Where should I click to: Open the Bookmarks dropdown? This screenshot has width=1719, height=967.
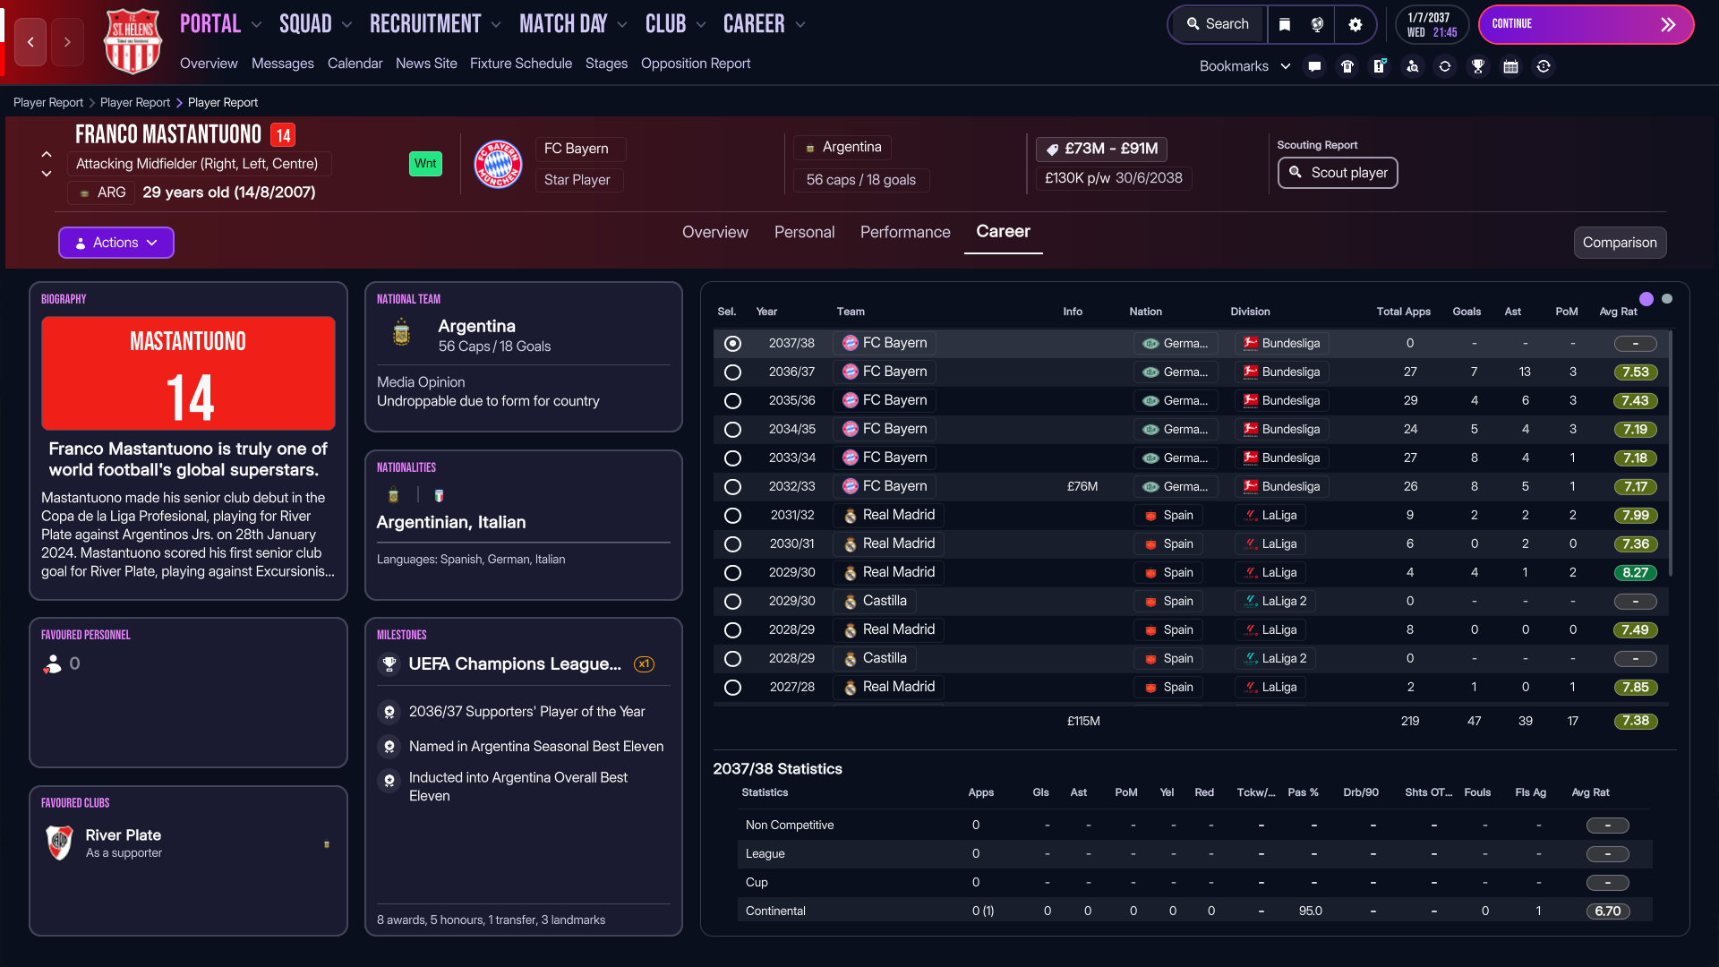coord(1244,66)
